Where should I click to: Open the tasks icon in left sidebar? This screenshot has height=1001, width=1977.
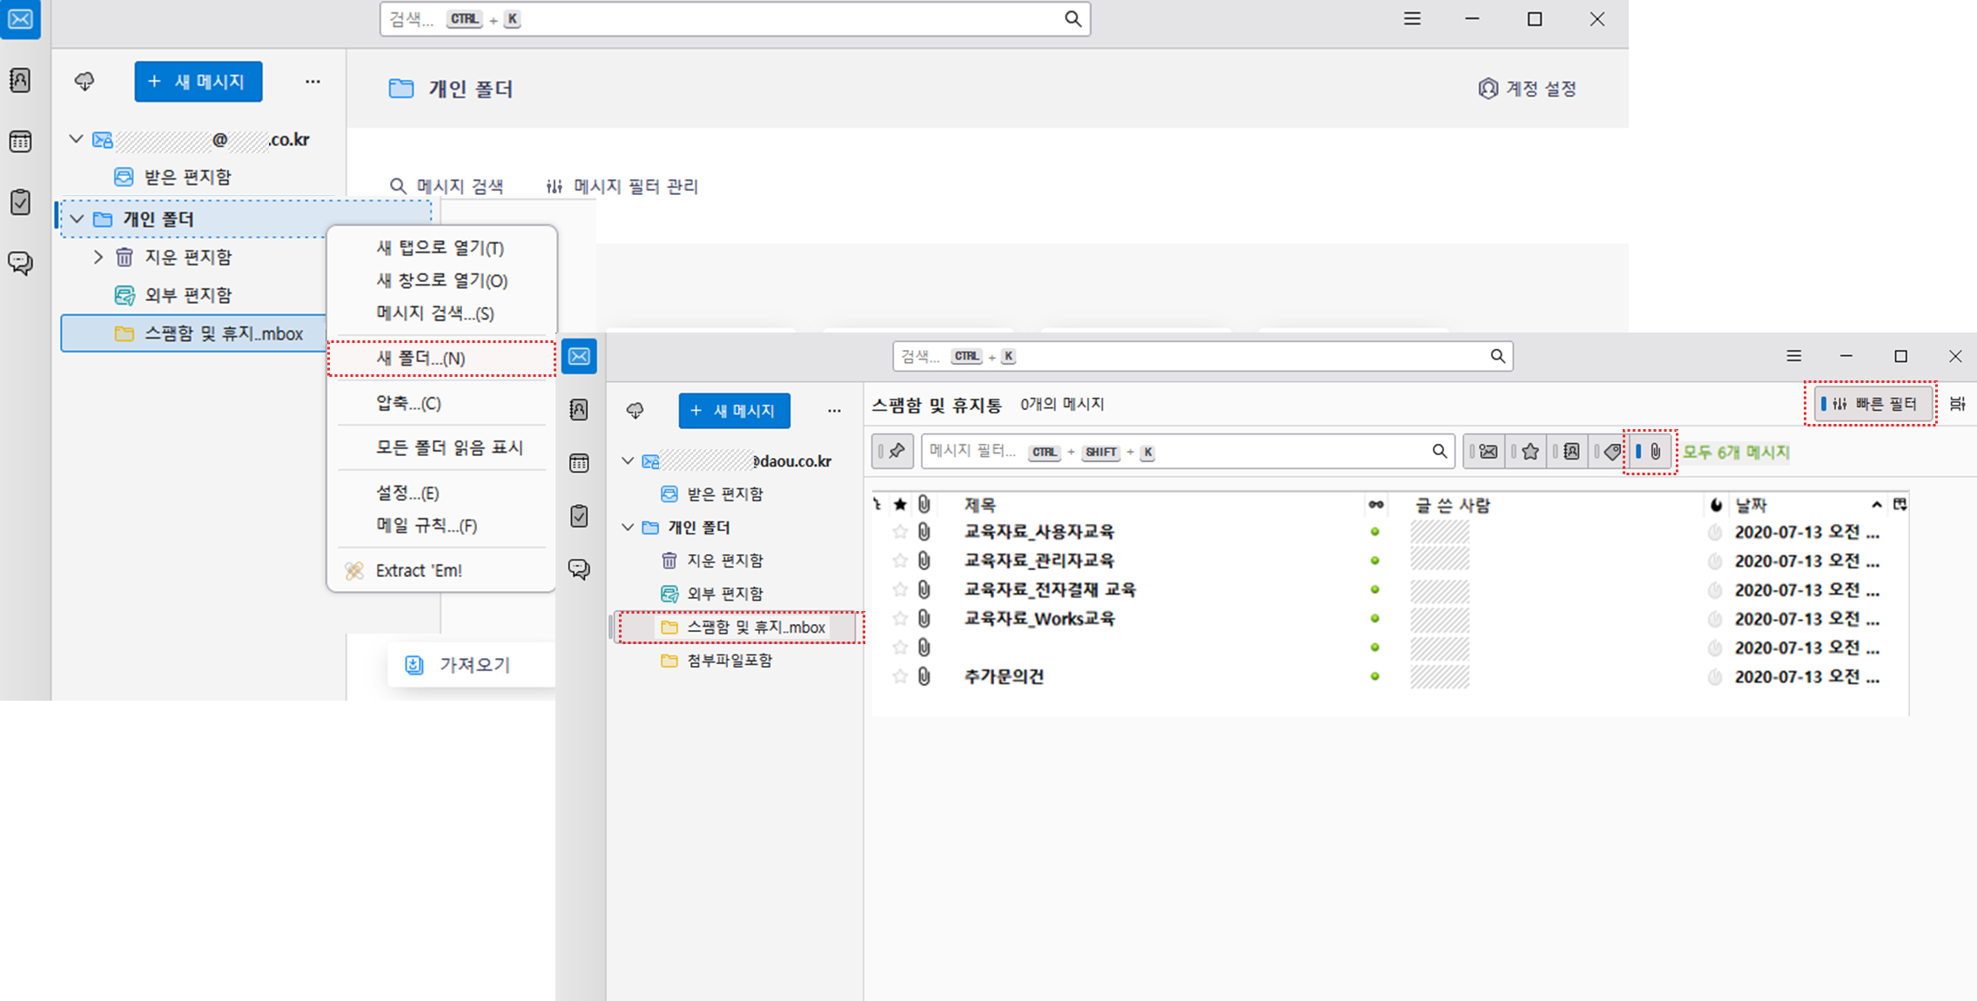pos(20,202)
